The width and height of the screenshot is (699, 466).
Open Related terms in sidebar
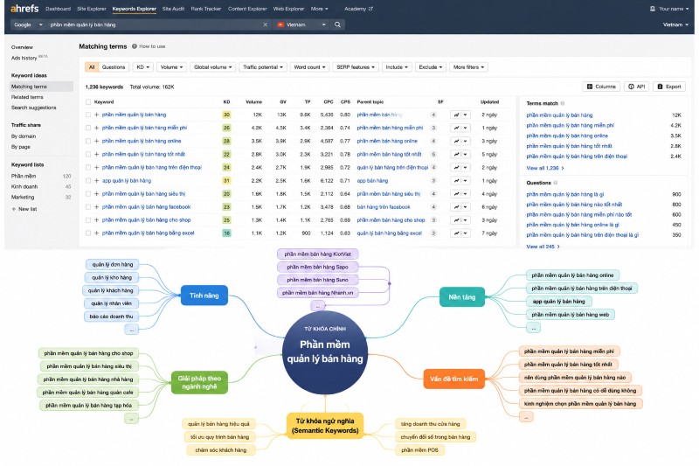[27, 97]
